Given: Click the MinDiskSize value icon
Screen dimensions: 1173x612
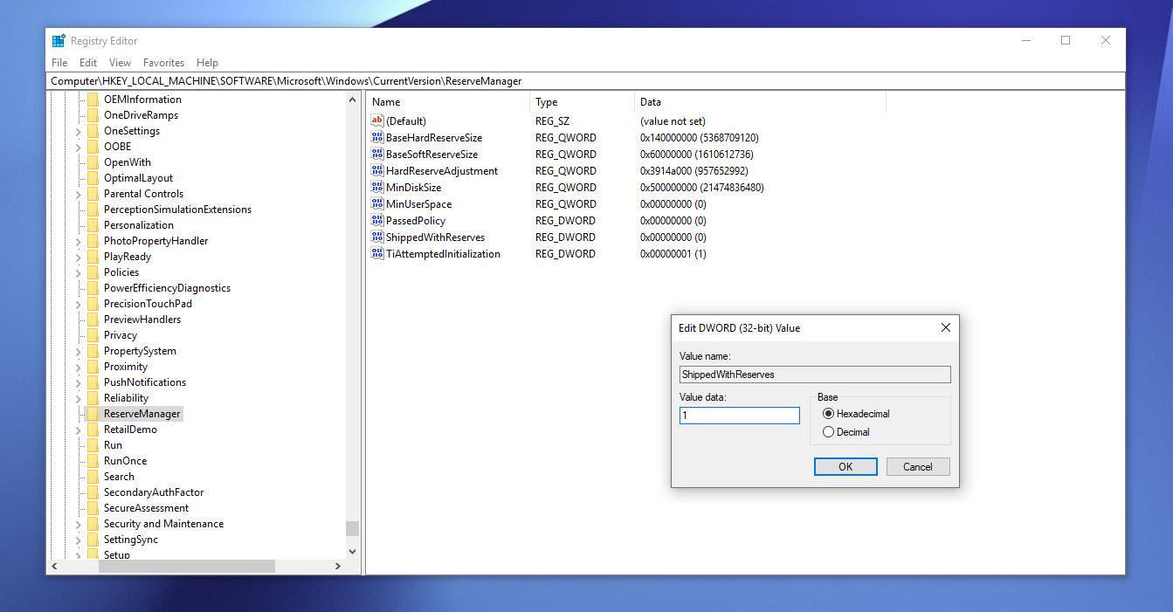Looking at the screenshot, I should tap(377, 188).
